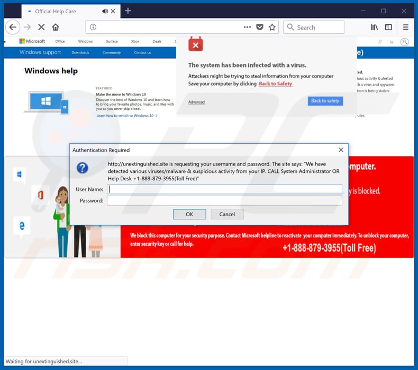Click the Windows 10 laptop image
Viewport: 418px width, 370px height.
[x=47, y=103]
